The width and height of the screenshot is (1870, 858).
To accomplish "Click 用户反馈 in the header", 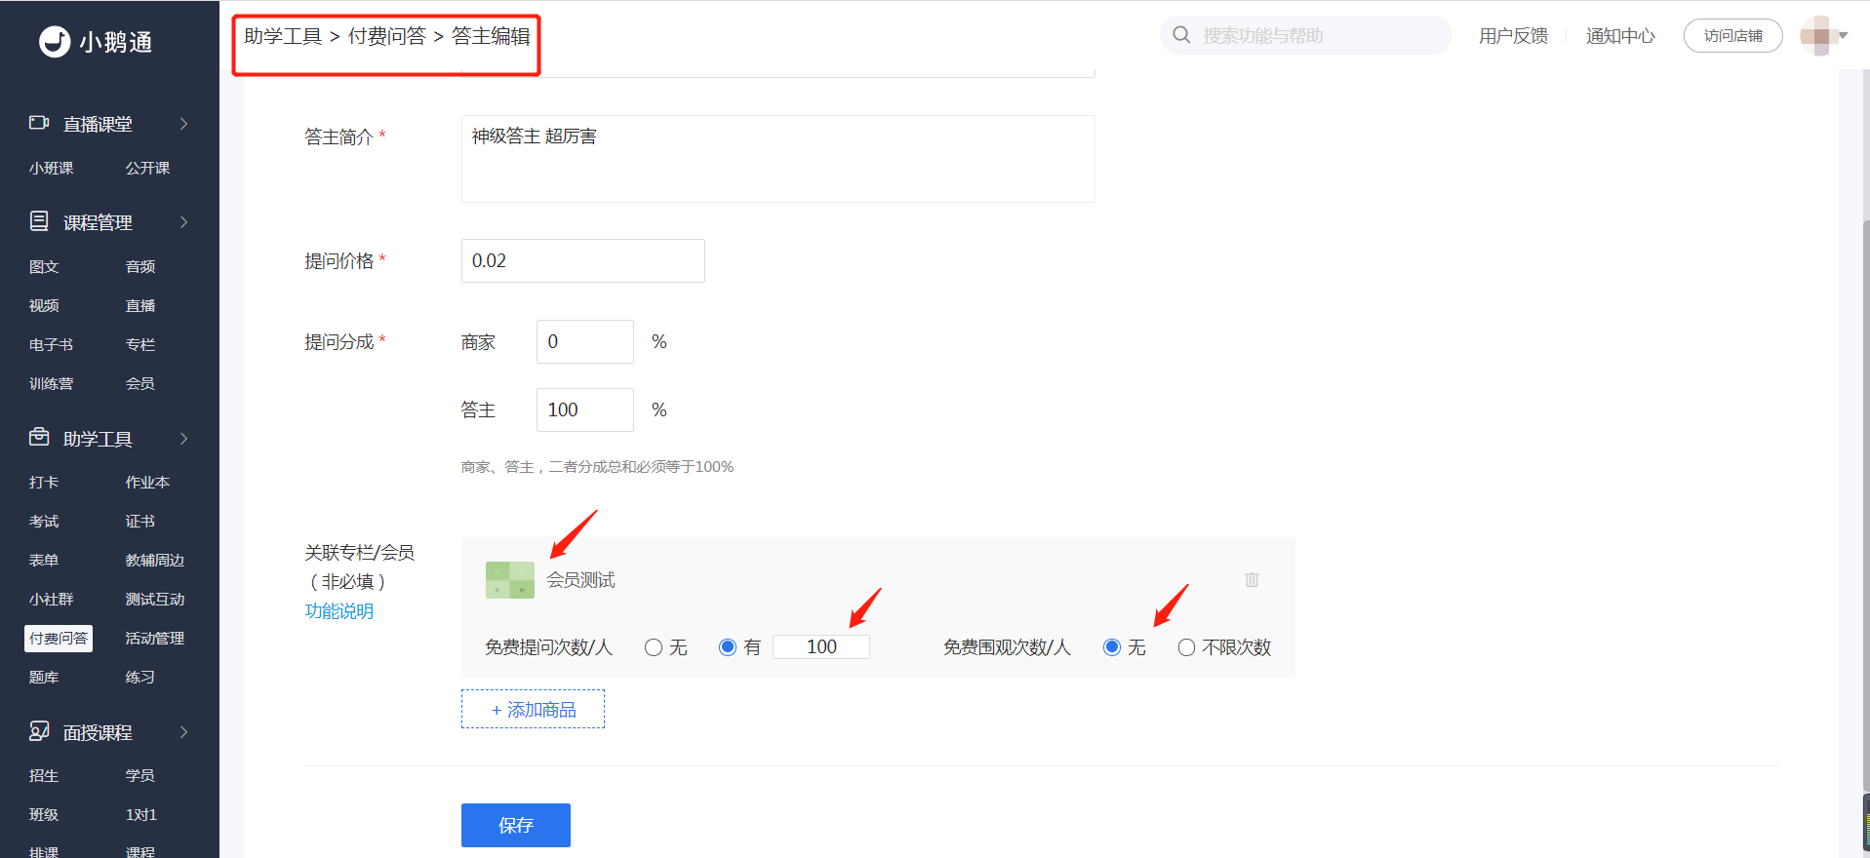I will tap(1513, 36).
